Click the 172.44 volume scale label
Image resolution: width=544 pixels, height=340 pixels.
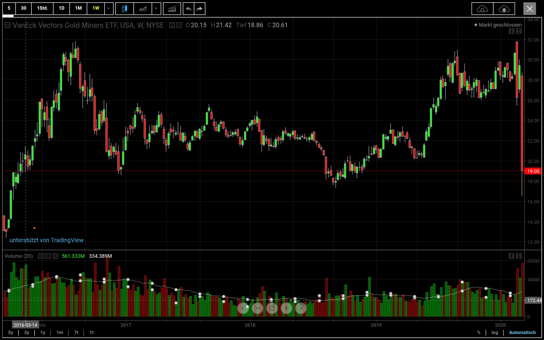coord(534,300)
